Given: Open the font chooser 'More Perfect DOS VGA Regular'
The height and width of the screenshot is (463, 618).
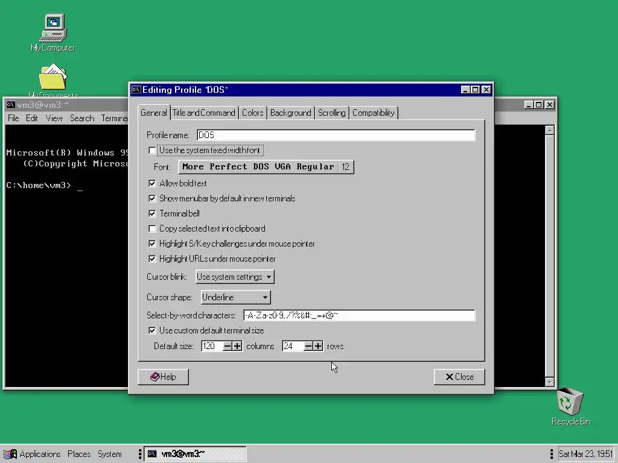Looking at the screenshot, I should tap(266, 166).
